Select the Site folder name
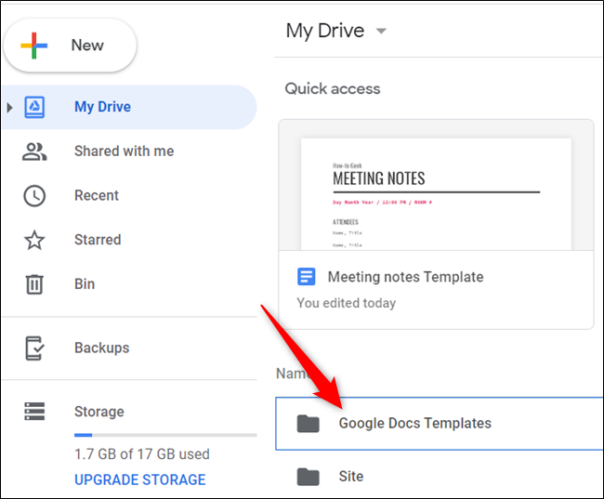This screenshot has height=499, width=604. coord(351,477)
